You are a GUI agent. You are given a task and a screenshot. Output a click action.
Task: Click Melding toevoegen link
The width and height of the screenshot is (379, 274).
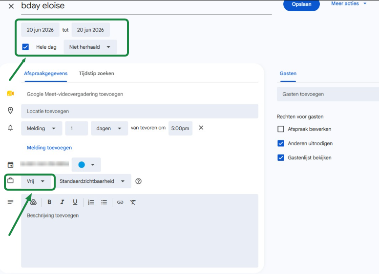click(49, 148)
